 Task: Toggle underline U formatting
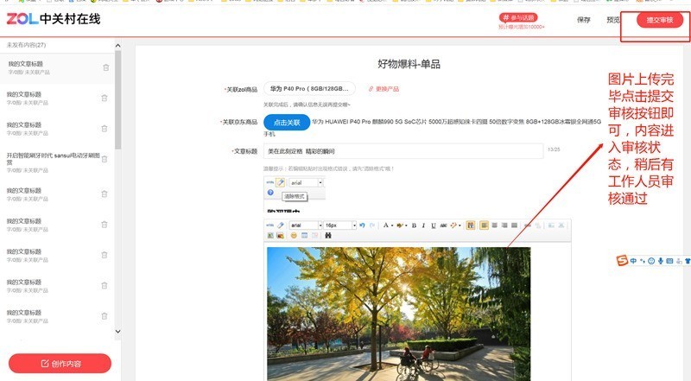click(x=434, y=225)
